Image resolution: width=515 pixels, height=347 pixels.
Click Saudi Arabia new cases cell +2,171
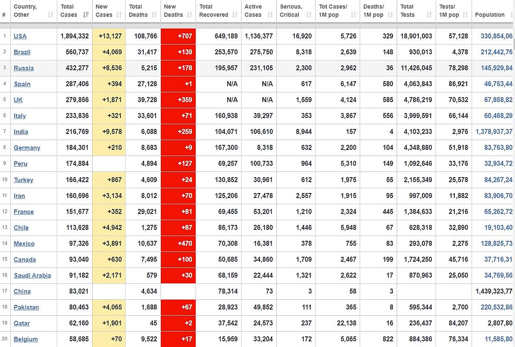click(x=109, y=276)
